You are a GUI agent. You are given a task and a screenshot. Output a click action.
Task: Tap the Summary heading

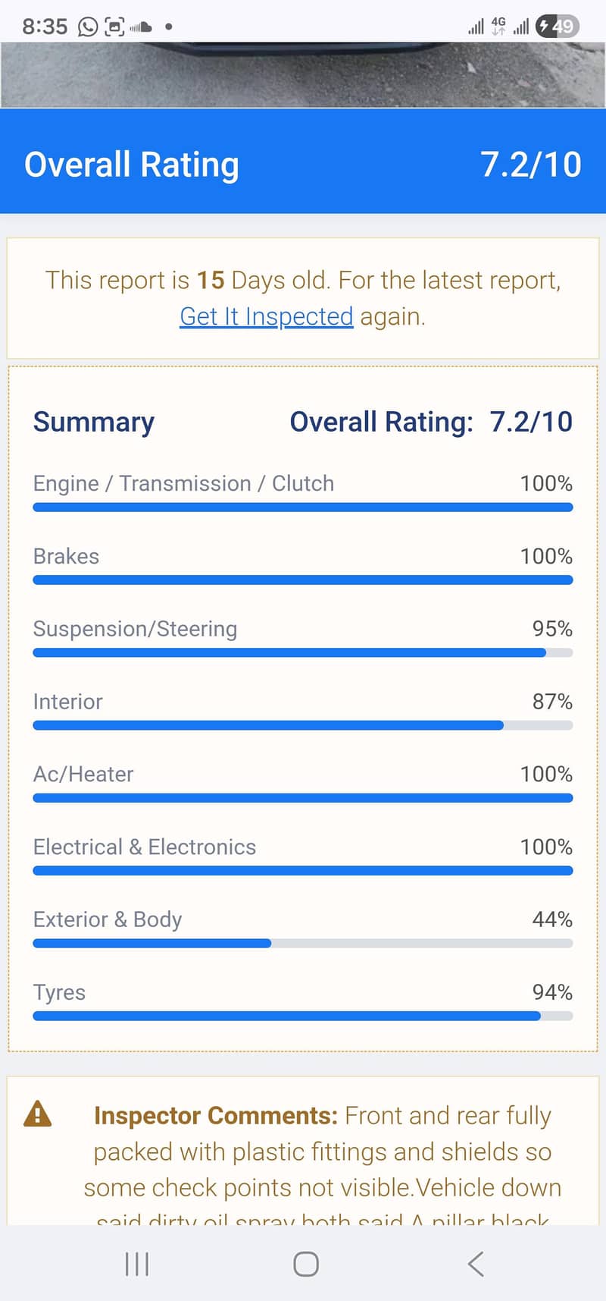(94, 422)
